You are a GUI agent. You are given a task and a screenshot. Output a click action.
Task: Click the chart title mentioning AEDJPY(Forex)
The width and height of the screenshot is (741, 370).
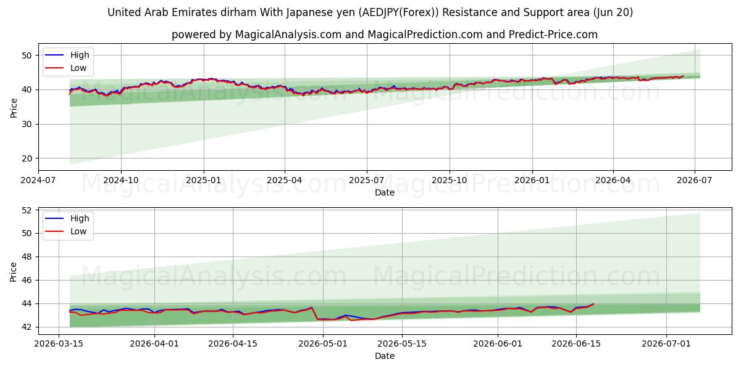370,12
